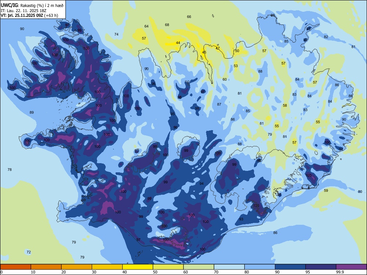Click the '64' value over northern sea
This screenshot has width=367, height=275.
point(146,26)
